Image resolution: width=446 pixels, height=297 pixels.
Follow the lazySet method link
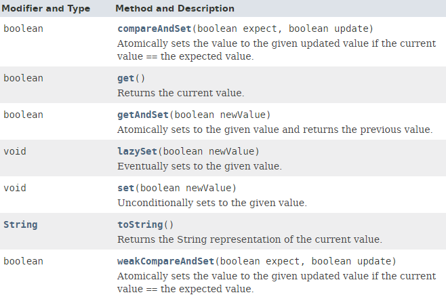coord(140,151)
